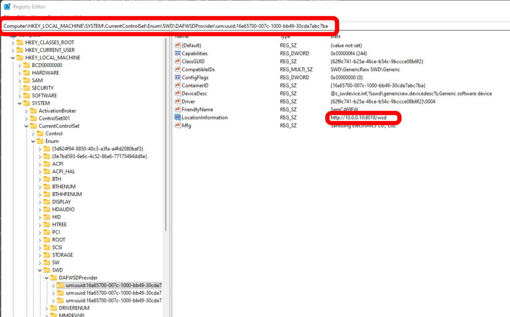Click the DAFWSDProvider folder icon
The width and height of the screenshot is (510, 317).
pyautogui.click(x=53, y=278)
